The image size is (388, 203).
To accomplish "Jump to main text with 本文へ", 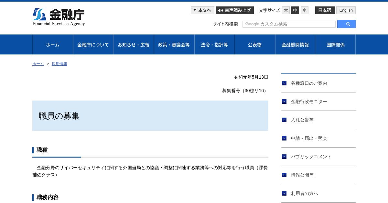I will (x=202, y=10).
